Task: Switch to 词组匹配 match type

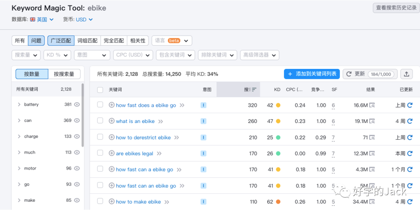Action: tap(87, 41)
